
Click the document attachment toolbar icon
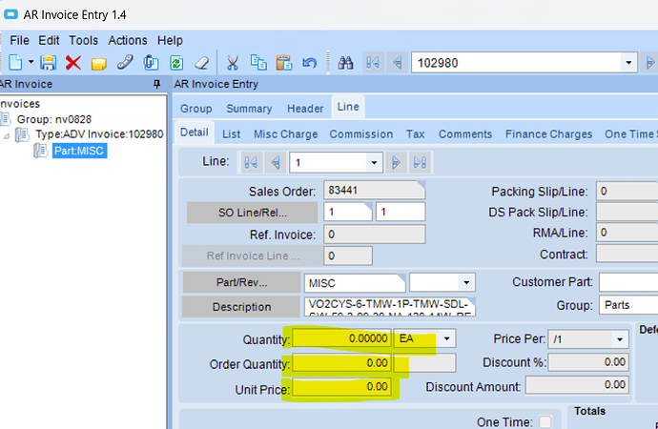point(151,63)
